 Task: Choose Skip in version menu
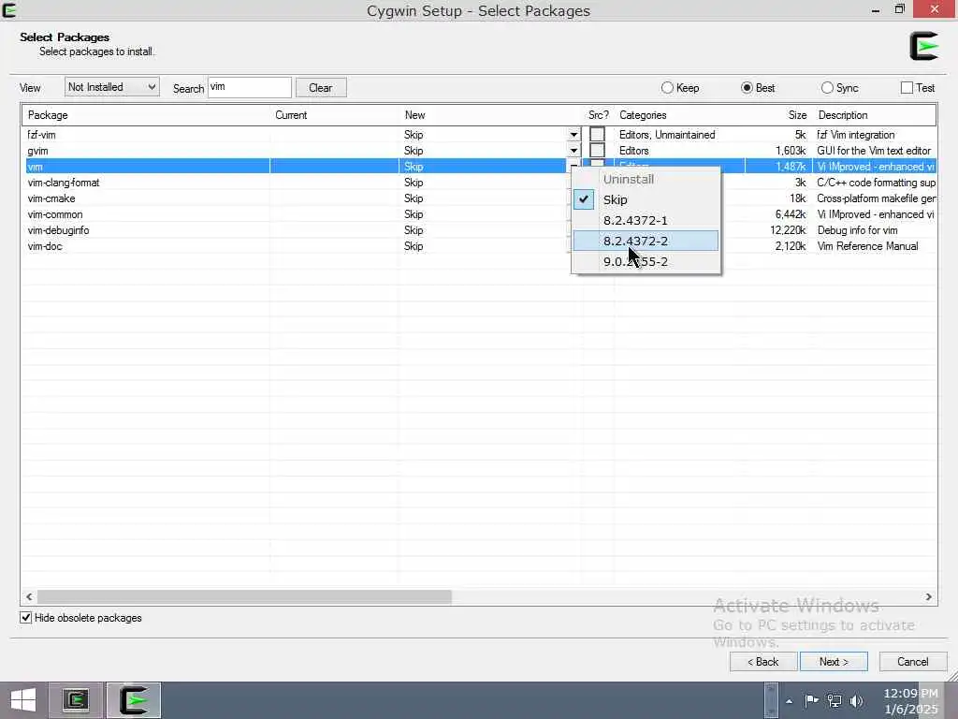point(646,199)
